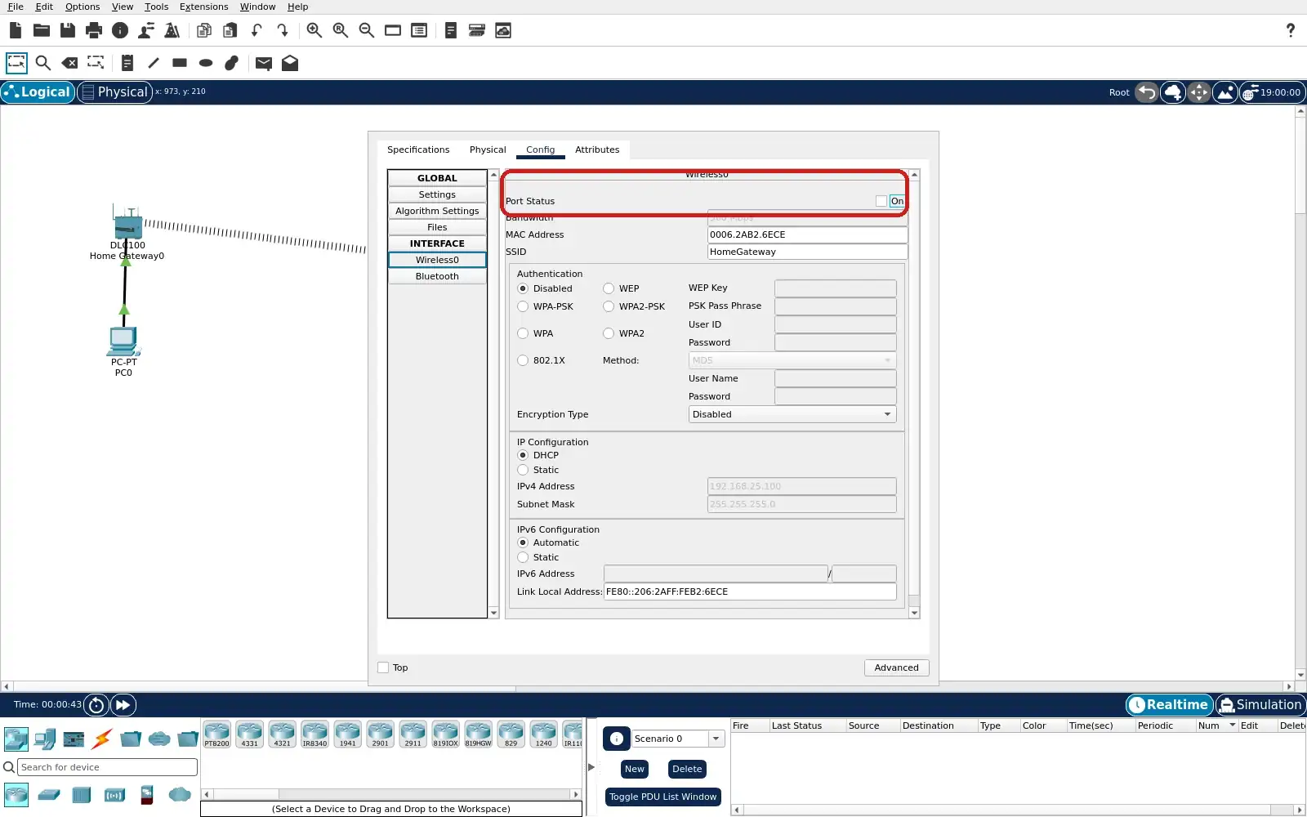Screen dimensions: 1307x817
Task: Choose Static under IPv6 Configuration
Action: click(x=523, y=557)
